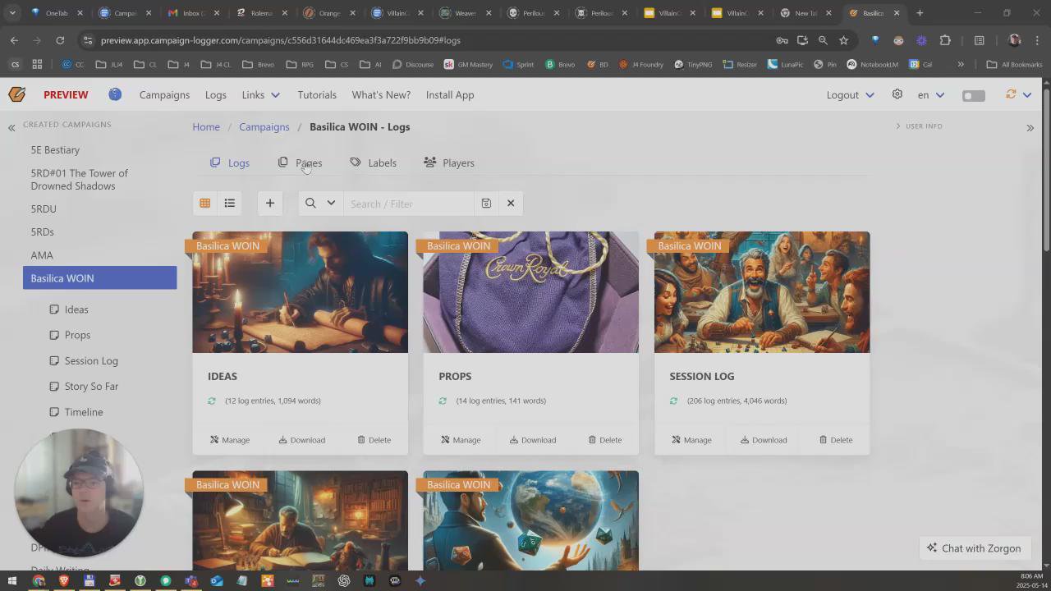Open the browser side panel icon
Image resolution: width=1051 pixels, height=591 pixels.
tap(979, 40)
